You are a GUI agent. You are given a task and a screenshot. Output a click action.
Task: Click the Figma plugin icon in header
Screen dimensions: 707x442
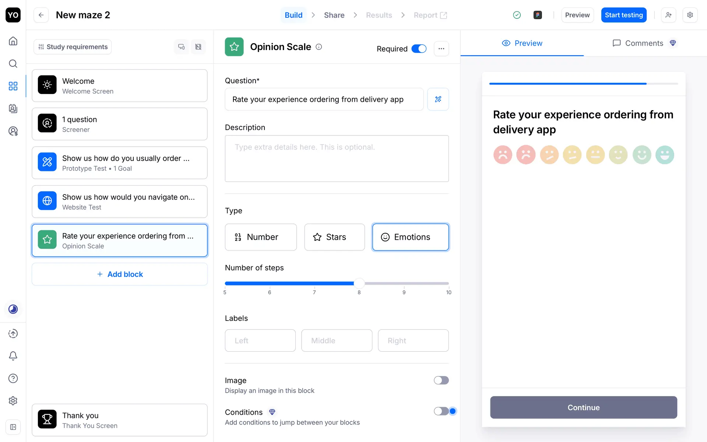pos(538,15)
